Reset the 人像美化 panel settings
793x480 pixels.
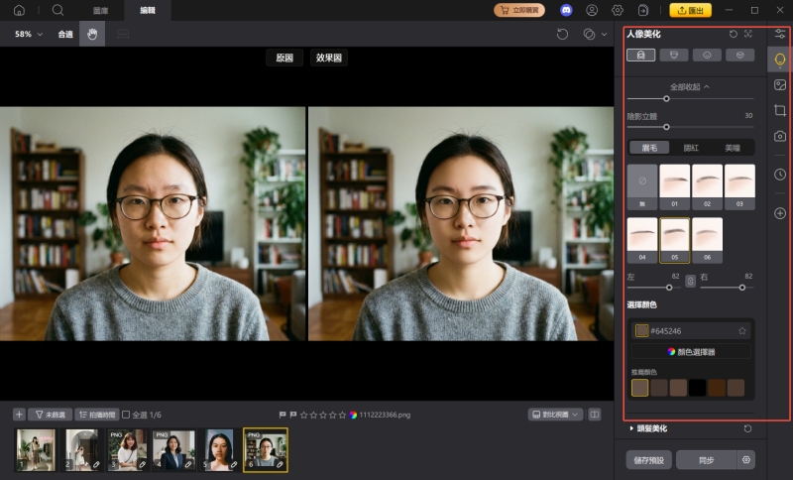pyautogui.click(x=734, y=34)
